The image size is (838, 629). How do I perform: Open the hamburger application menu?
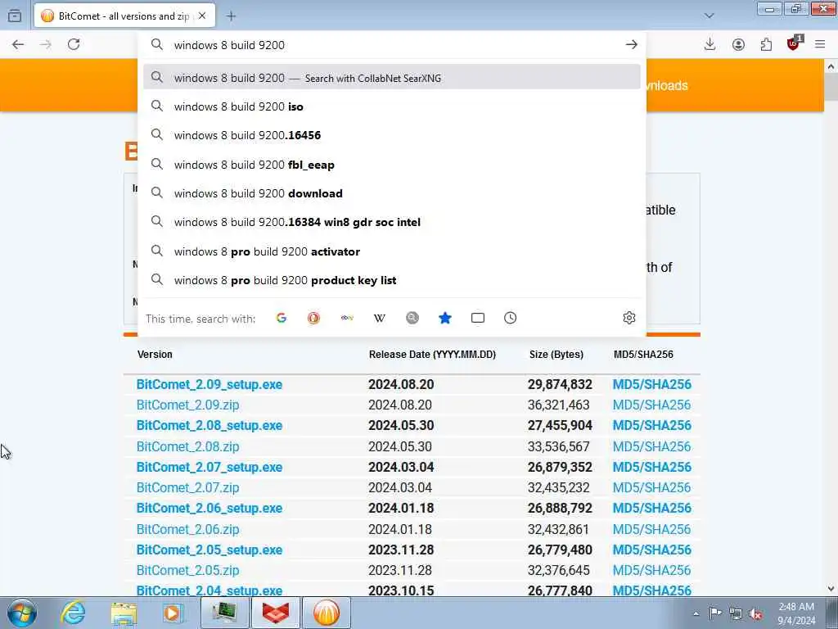coord(820,44)
